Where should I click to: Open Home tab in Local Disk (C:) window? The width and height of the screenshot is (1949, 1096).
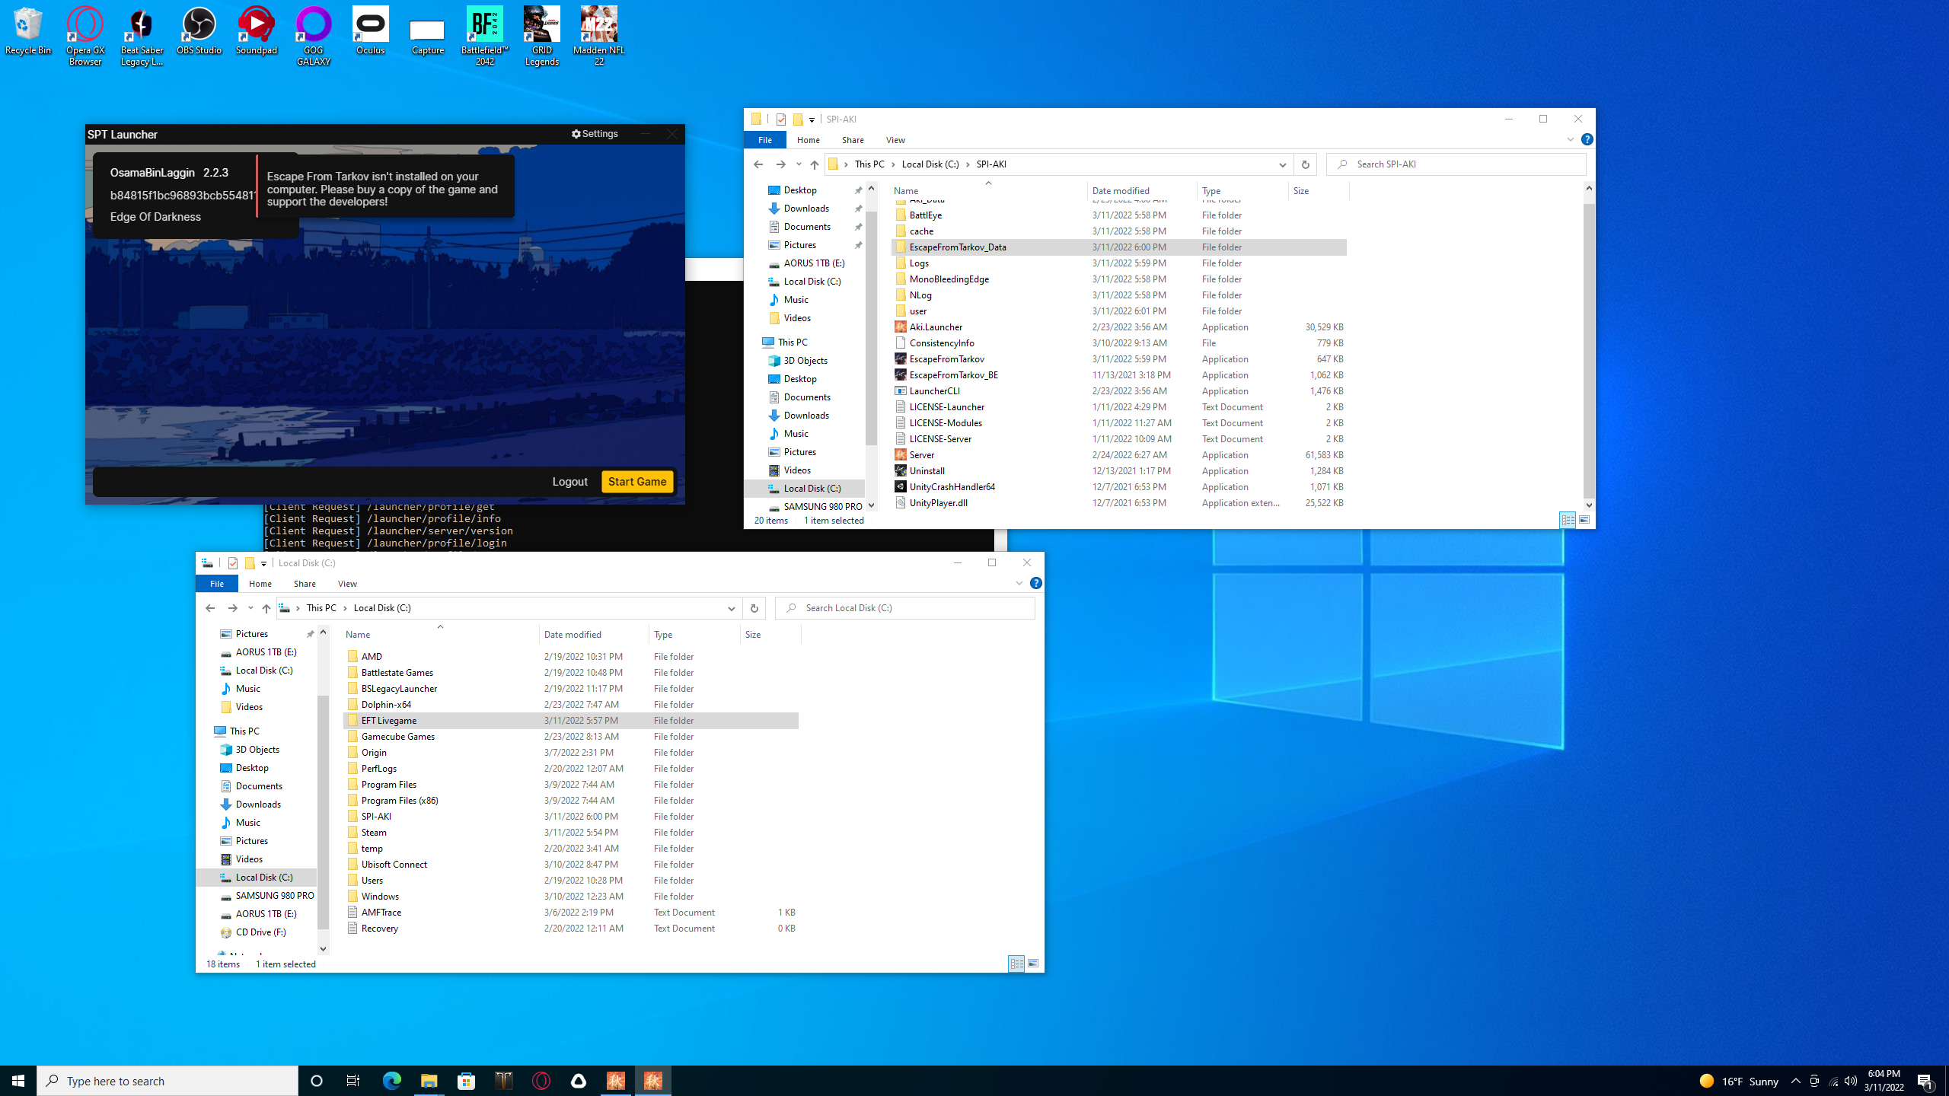tap(260, 584)
